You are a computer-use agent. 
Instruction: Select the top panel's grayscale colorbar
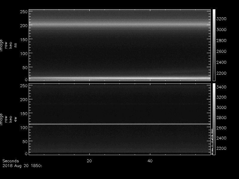click(x=214, y=45)
